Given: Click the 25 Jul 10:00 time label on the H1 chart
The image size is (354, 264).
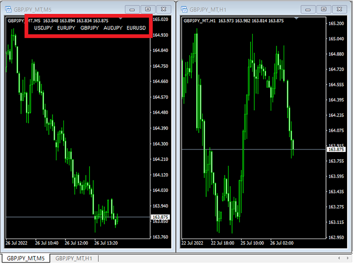Looking at the screenshot, I should (252, 243).
